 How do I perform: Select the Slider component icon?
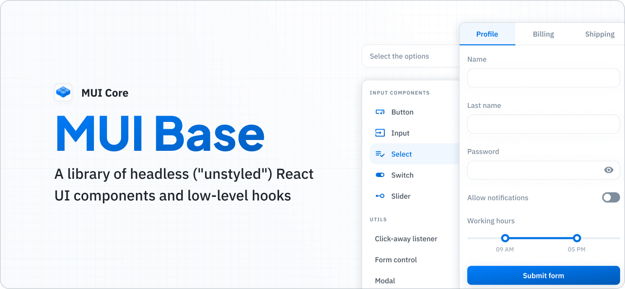379,196
